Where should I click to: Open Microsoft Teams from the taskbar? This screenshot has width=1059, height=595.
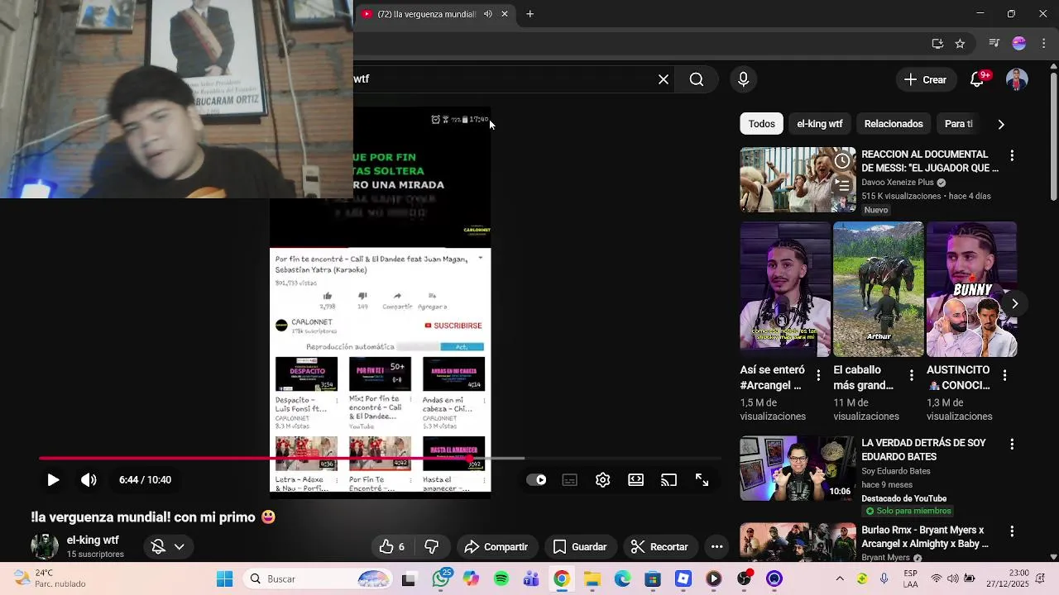(x=531, y=579)
